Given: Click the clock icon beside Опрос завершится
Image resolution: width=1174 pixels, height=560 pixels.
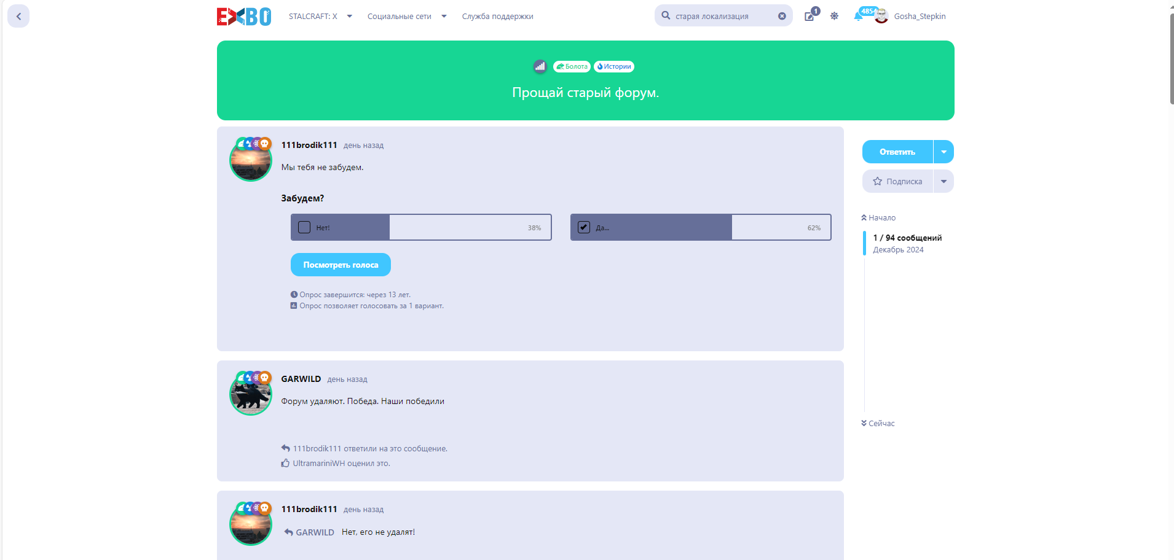Looking at the screenshot, I should point(294,295).
